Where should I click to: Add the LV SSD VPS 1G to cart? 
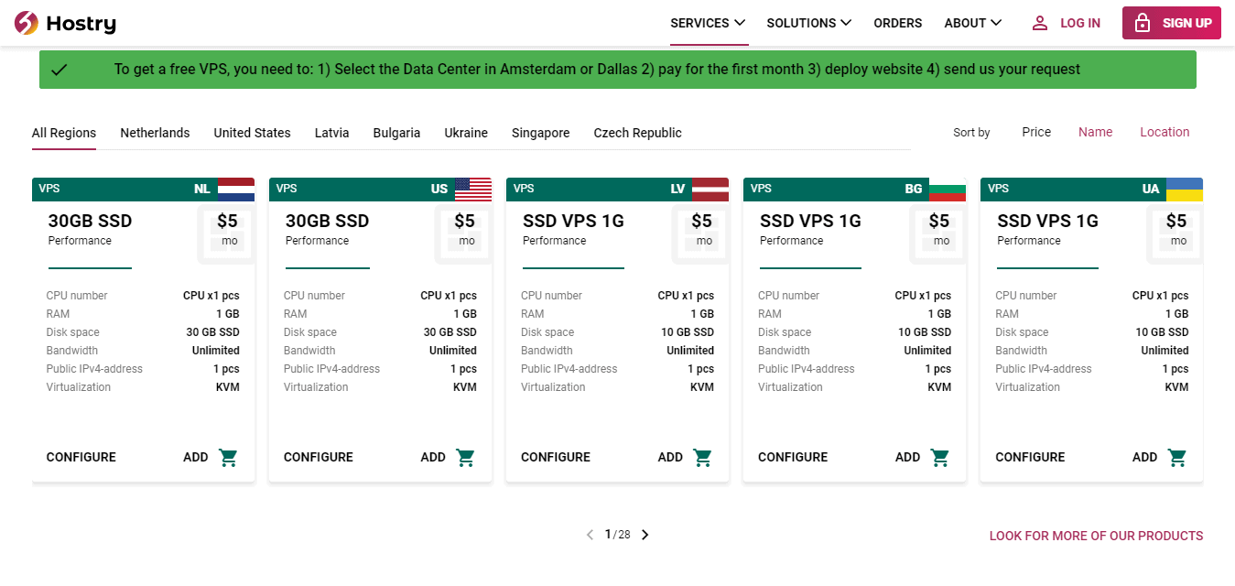685,457
